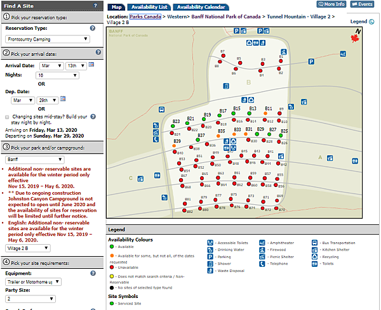
Task: Open arrival month dropdown
Action: [x=51, y=66]
